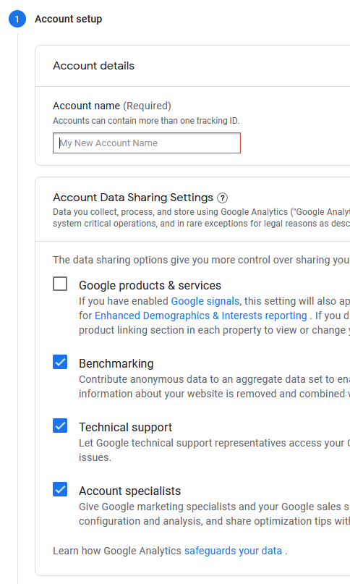Click the tracking ID helper text
This screenshot has height=584, width=350.
tap(146, 121)
